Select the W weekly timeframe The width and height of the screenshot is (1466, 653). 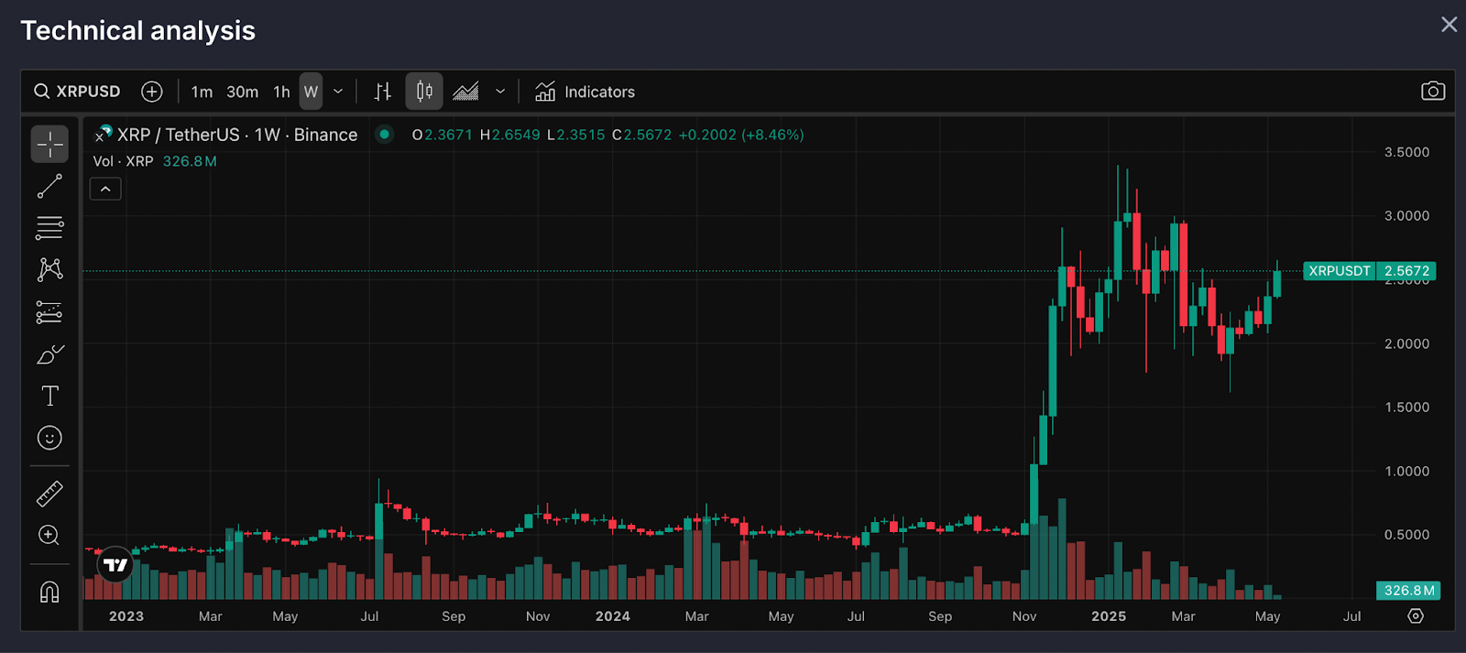pos(311,92)
